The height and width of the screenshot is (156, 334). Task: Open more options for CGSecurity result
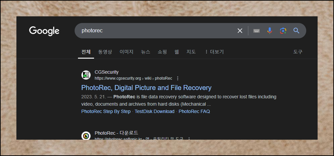(x=178, y=78)
